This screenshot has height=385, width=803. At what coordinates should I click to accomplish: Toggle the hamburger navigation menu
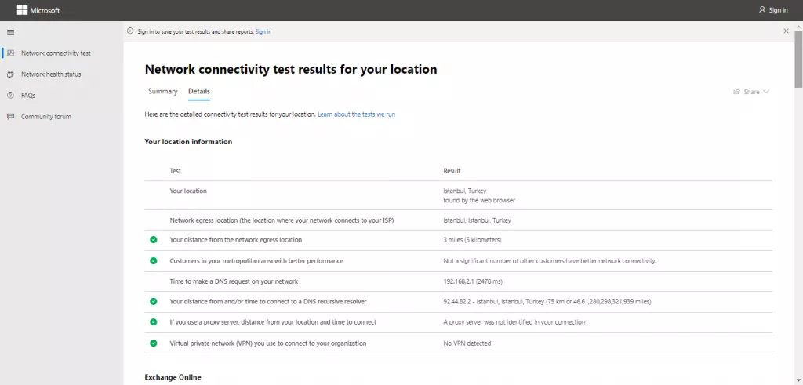11,31
